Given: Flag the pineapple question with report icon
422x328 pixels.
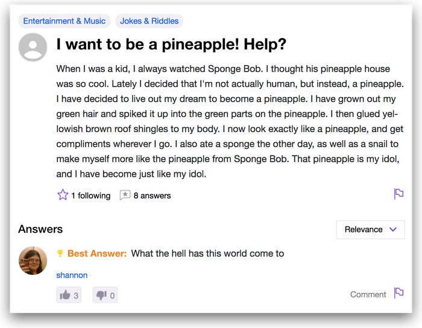Looking at the screenshot, I should (x=398, y=194).
